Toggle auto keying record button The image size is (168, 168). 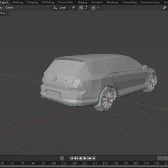(x=62, y=158)
